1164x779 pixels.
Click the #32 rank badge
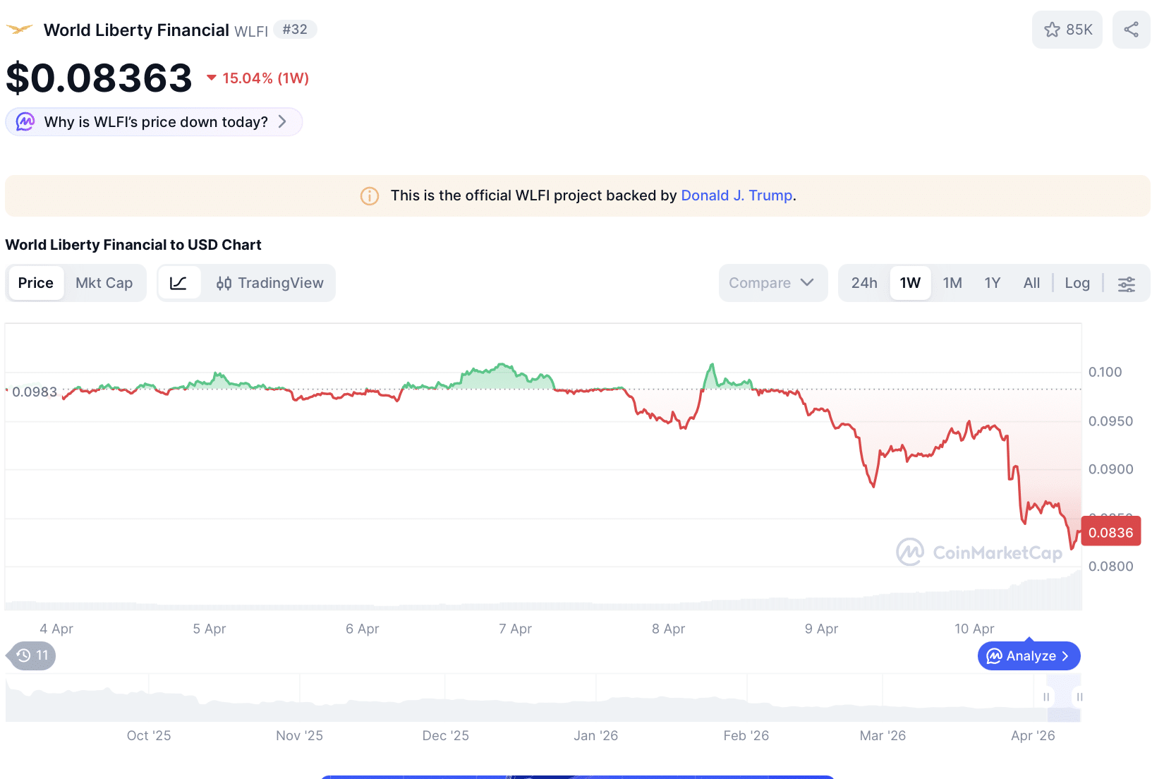point(295,30)
